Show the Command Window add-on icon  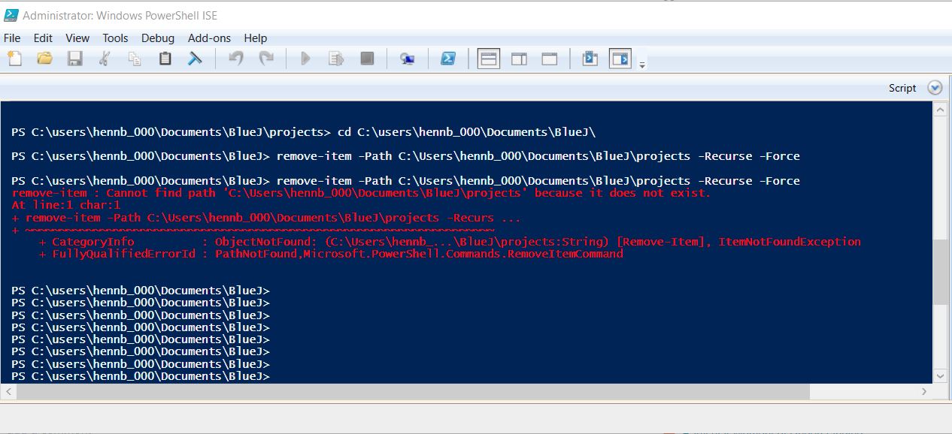coord(590,59)
